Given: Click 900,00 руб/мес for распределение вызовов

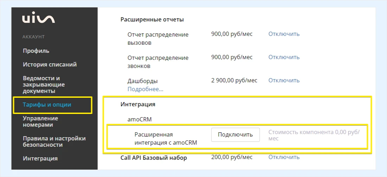Looking at the screenshot, I should click(232, 34).
